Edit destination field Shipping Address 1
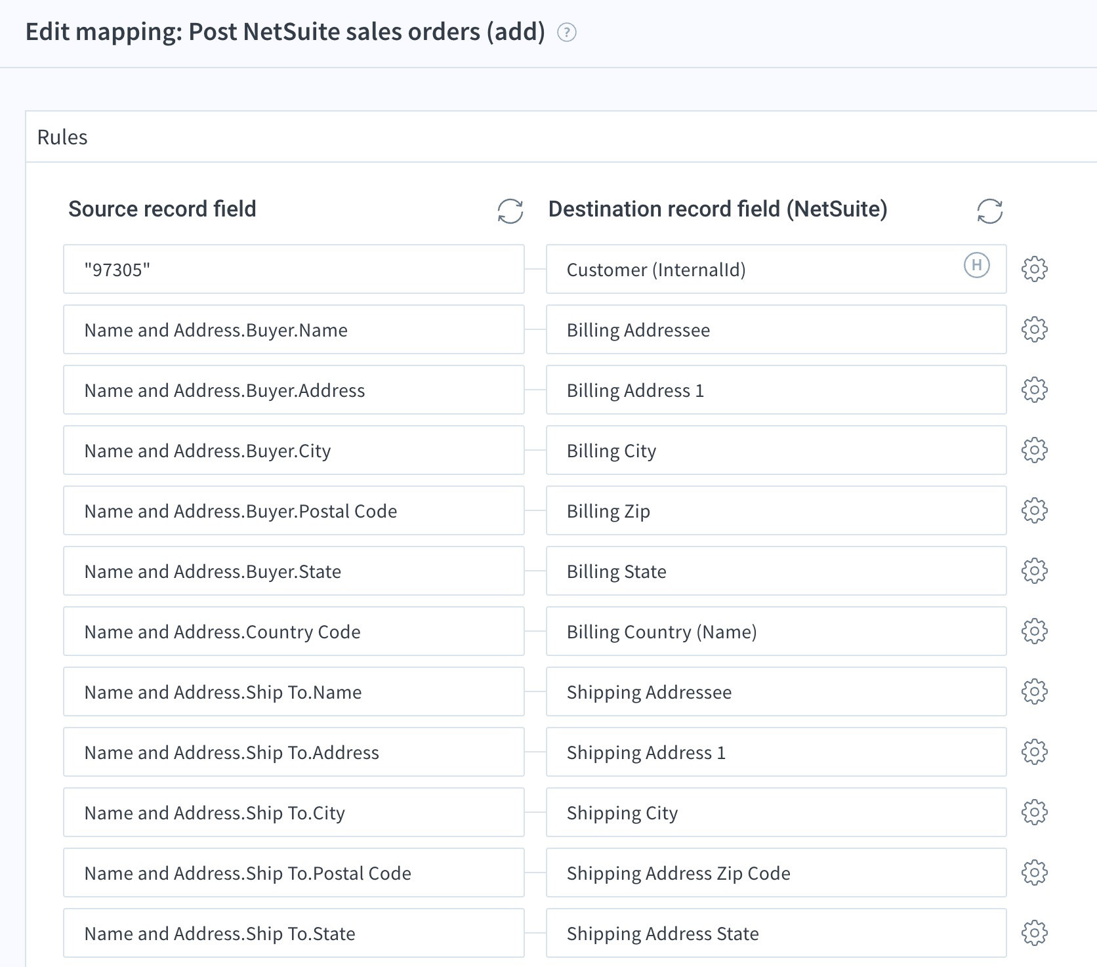1097x967 pixels. coord(776,752)
